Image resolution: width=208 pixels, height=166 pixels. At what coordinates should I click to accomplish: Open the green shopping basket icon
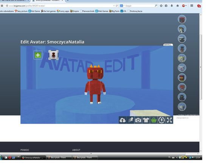(x=154, y=120)
